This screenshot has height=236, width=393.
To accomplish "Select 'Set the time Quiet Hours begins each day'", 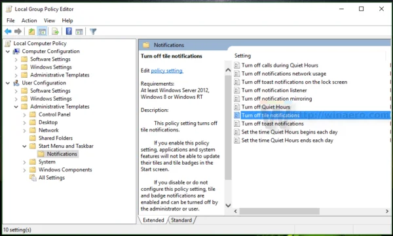I will pyautogui.click(x=290, y=132).
